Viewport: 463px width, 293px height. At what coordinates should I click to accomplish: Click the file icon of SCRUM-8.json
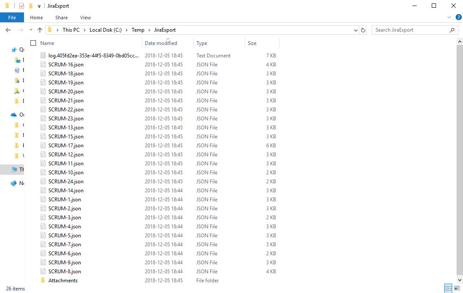[x=43, y=272]
